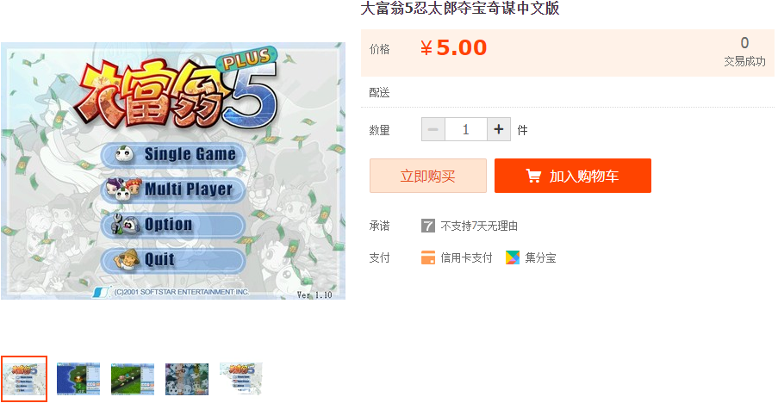Click 信用卡支付 payment option

click(x=466, y=257)
